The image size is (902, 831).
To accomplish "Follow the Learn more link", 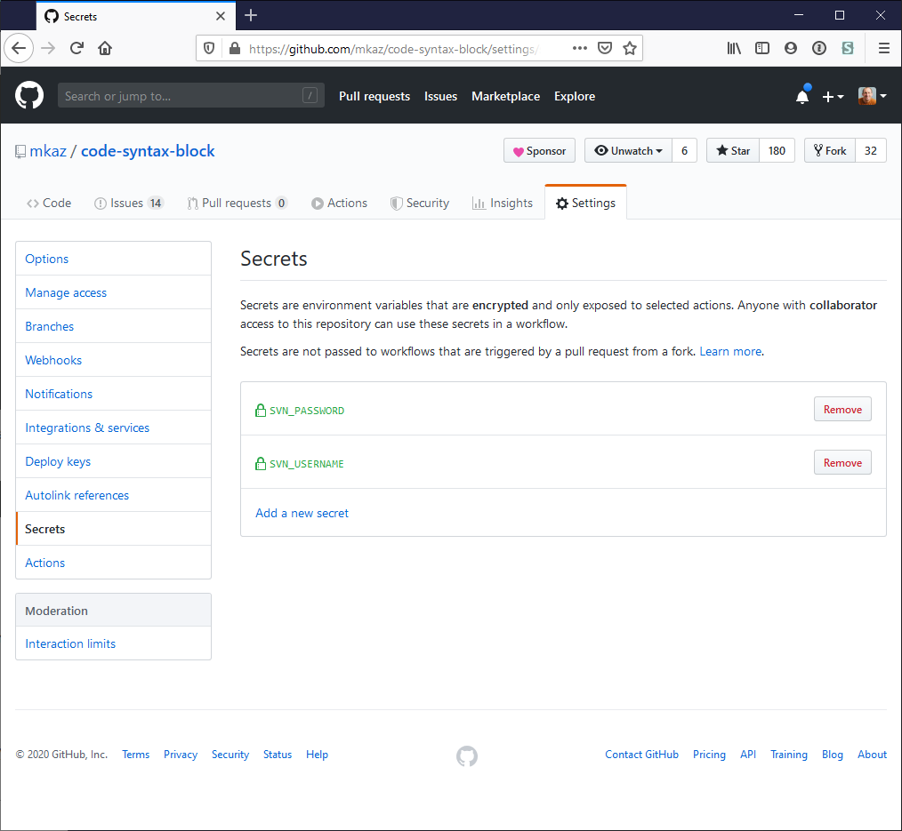I will [730, 351].
